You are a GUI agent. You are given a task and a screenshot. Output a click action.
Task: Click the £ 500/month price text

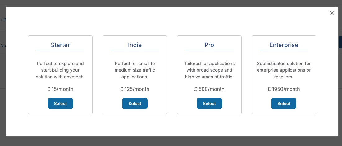click(x=209, y=89)
